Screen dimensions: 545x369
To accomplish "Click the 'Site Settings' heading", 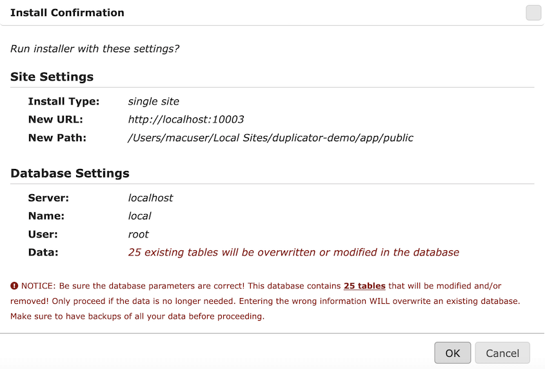I will pos(52,77).
